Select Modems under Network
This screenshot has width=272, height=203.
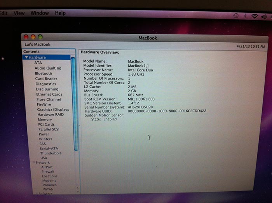pos(49,180)
